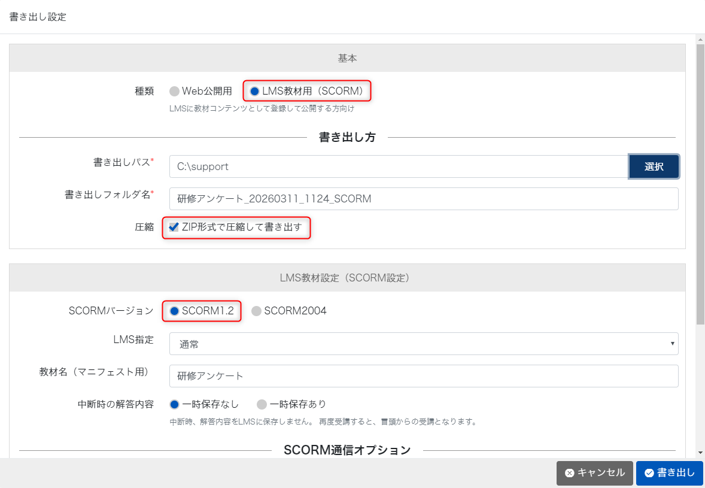Click the scrollbar down arrow

click(700, 453)
